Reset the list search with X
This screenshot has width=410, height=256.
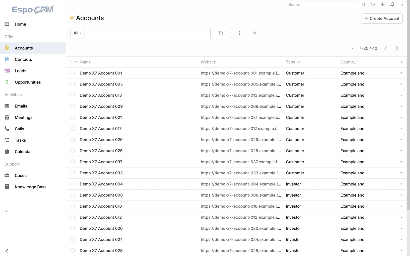(x=254, y=33)
